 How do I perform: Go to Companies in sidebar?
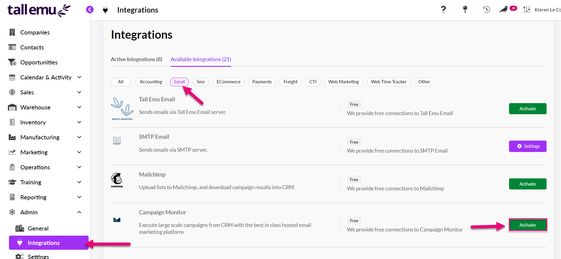35,32
